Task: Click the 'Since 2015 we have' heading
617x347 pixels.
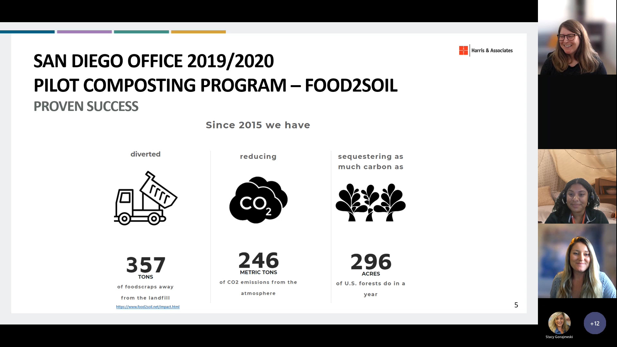Action: tap(258, 125)
